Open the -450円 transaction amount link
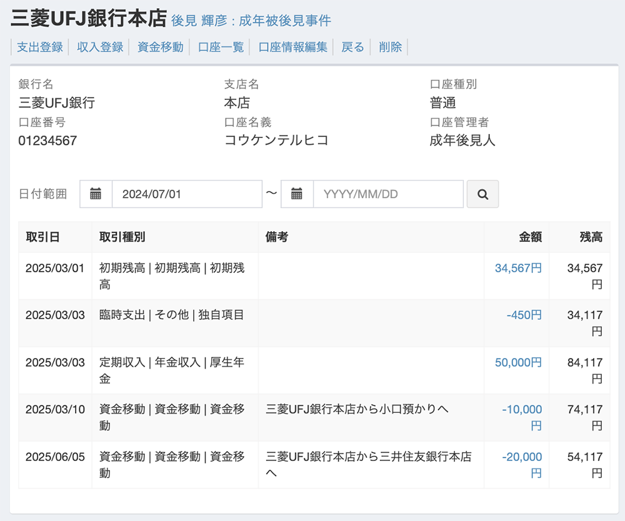This screenshot has height=521, width=625. tap(524, 315)
